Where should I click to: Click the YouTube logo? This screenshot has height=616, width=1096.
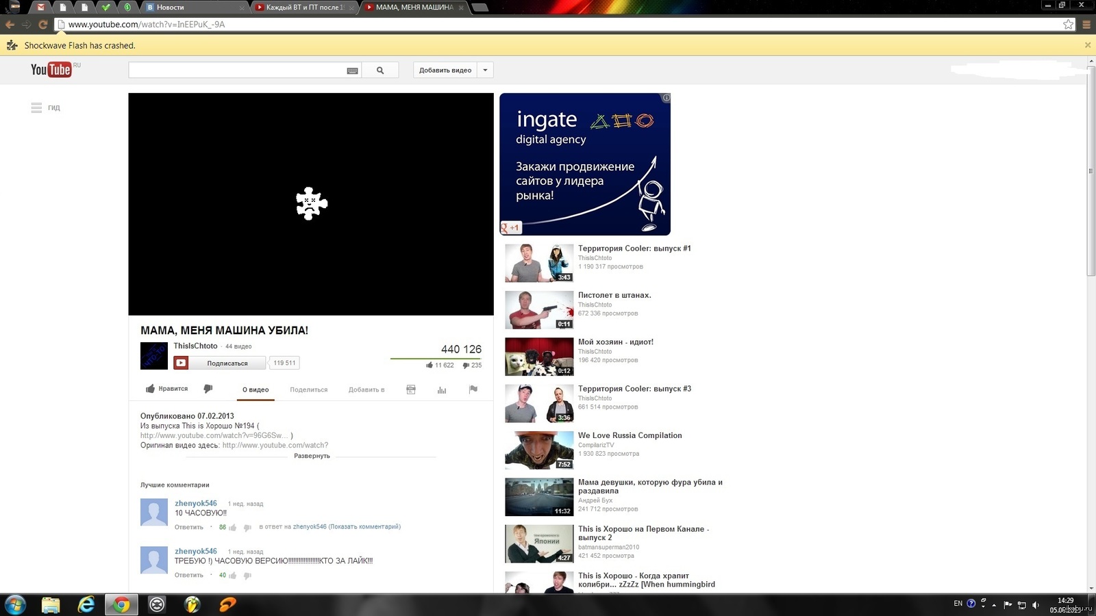tap(51, 69)
